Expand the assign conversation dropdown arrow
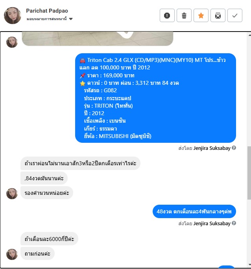The image size is (251, 269). [71, 19]
